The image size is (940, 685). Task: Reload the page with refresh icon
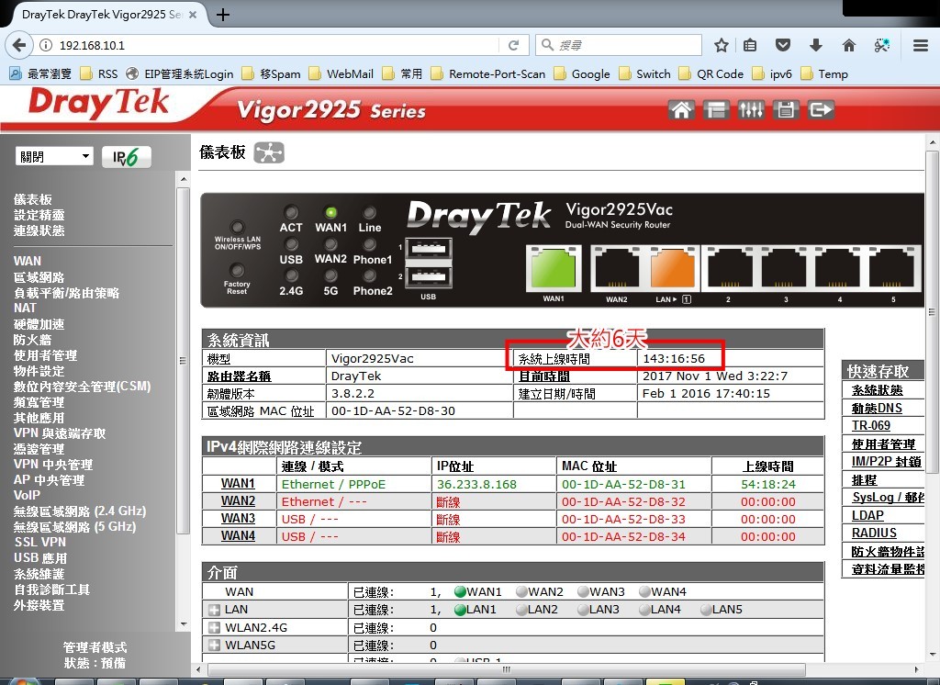[x=513, y=45]
